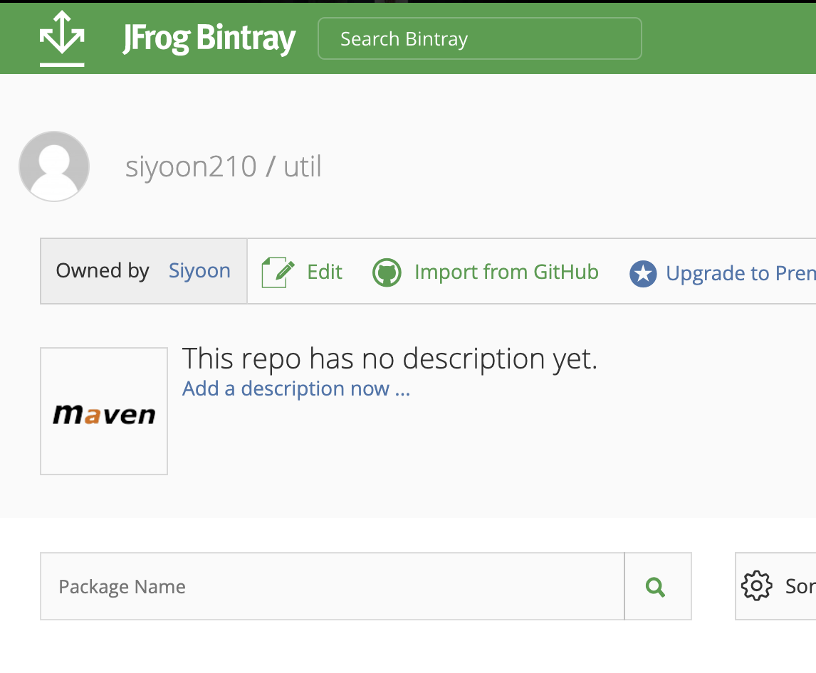Click the 'Owned by' label
The image size is (816, 673).
[x=103, y=271]
